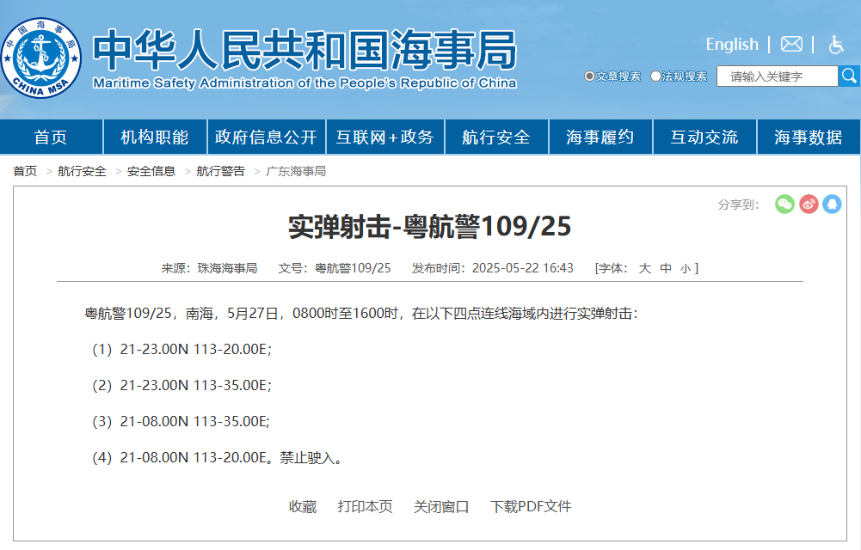Click the article title 实弹射击-粤航警109/25
Viewport: 861px width, 550px height.
pyautogui.click(x=430, y=227)
